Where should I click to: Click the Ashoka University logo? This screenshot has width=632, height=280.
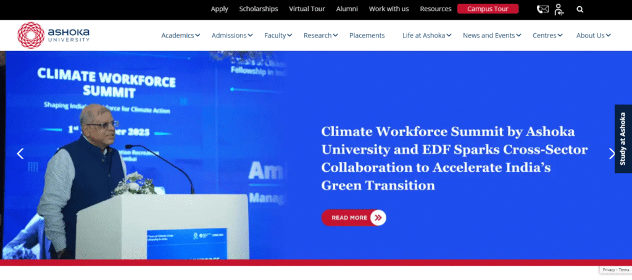coord(54,35)
